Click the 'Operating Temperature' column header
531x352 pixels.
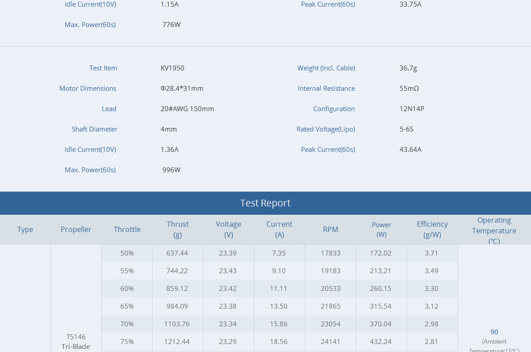(x=494, y=231)
